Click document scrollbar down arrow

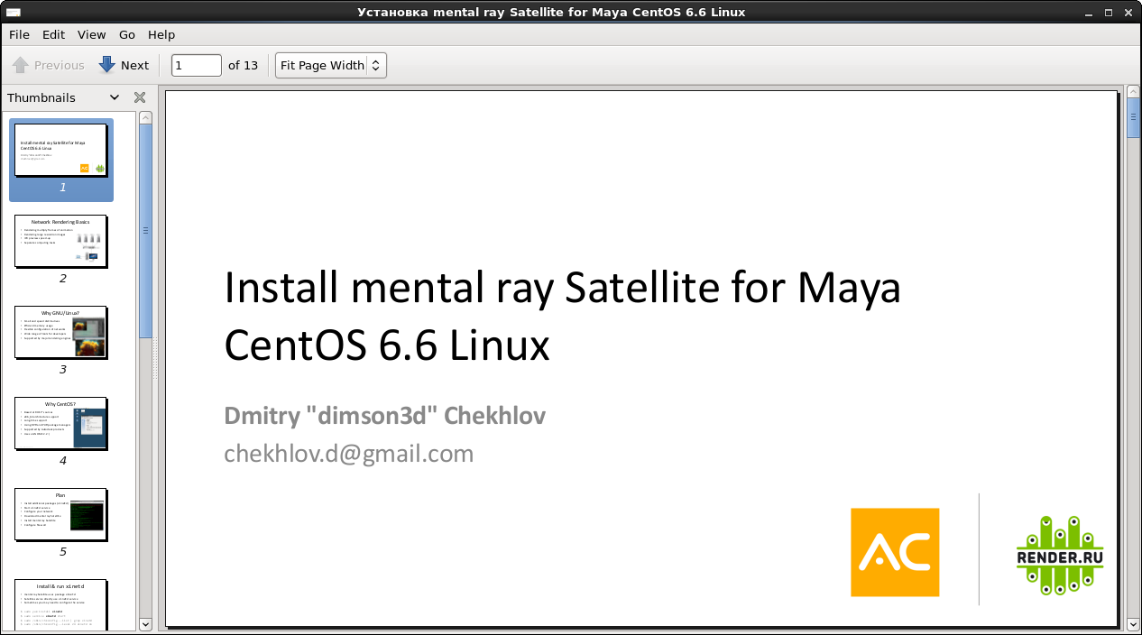coord(1133,623)
